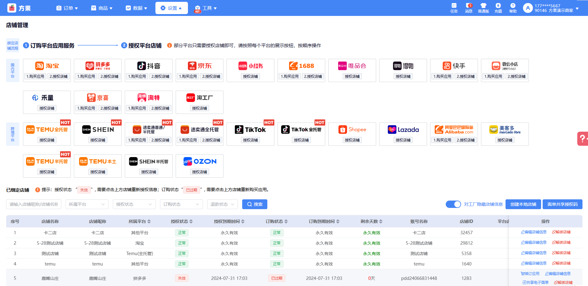Click the 创建本地店铺 button
The image size is (588, 286).
pos(523,204)
